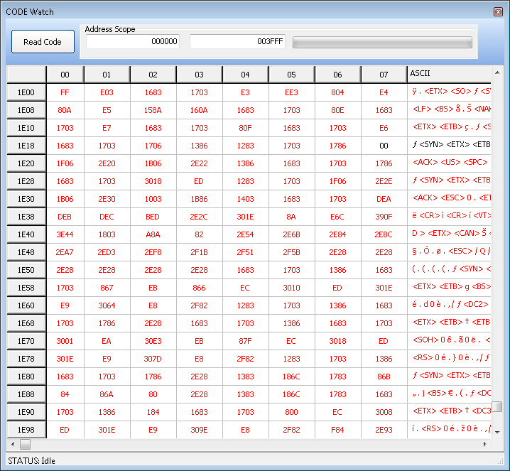Click cell 3018 in row 1E28
This screenshot has width=510, height=471.
[x=153, y=181]
